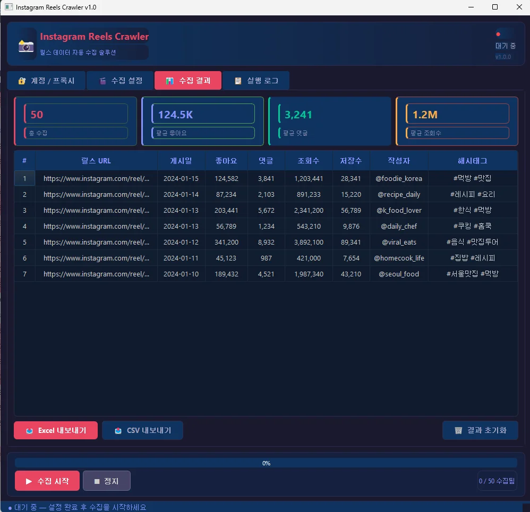This screenshot has height=512, width=530.
Task: Click the chart icon on 수집 결과 tab
Action: (x=170, y=81)
